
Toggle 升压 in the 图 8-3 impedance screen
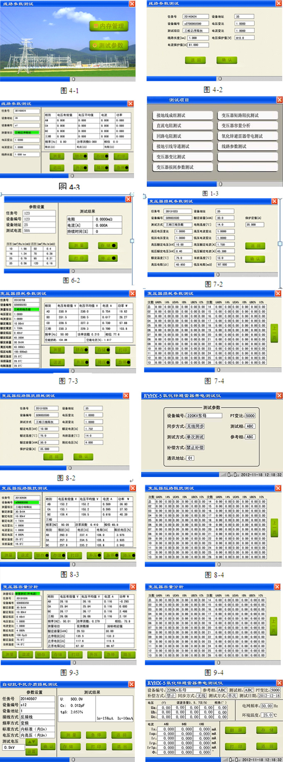[94, 555]
